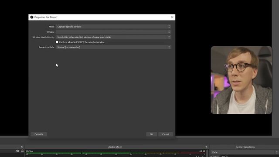
Task: Enable Capture all audio EXCEPT the selected window
Action: (57, 42)
